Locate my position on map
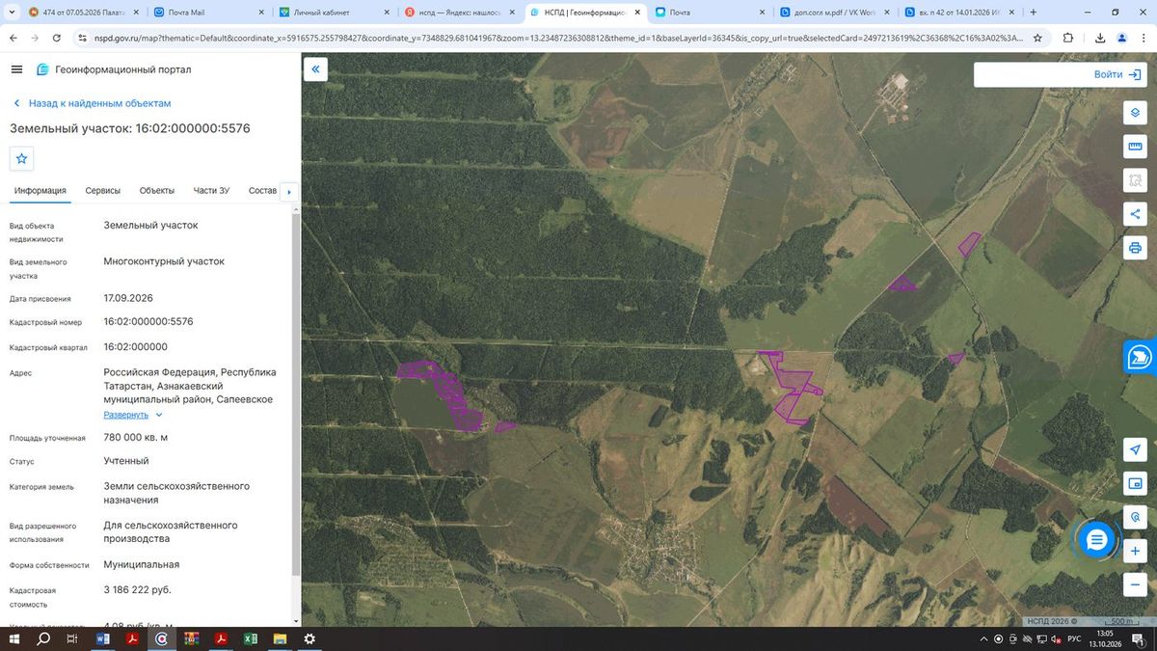Image resolution: width=1157 pixels, height=651 pixels. (x=1135, y=449)
